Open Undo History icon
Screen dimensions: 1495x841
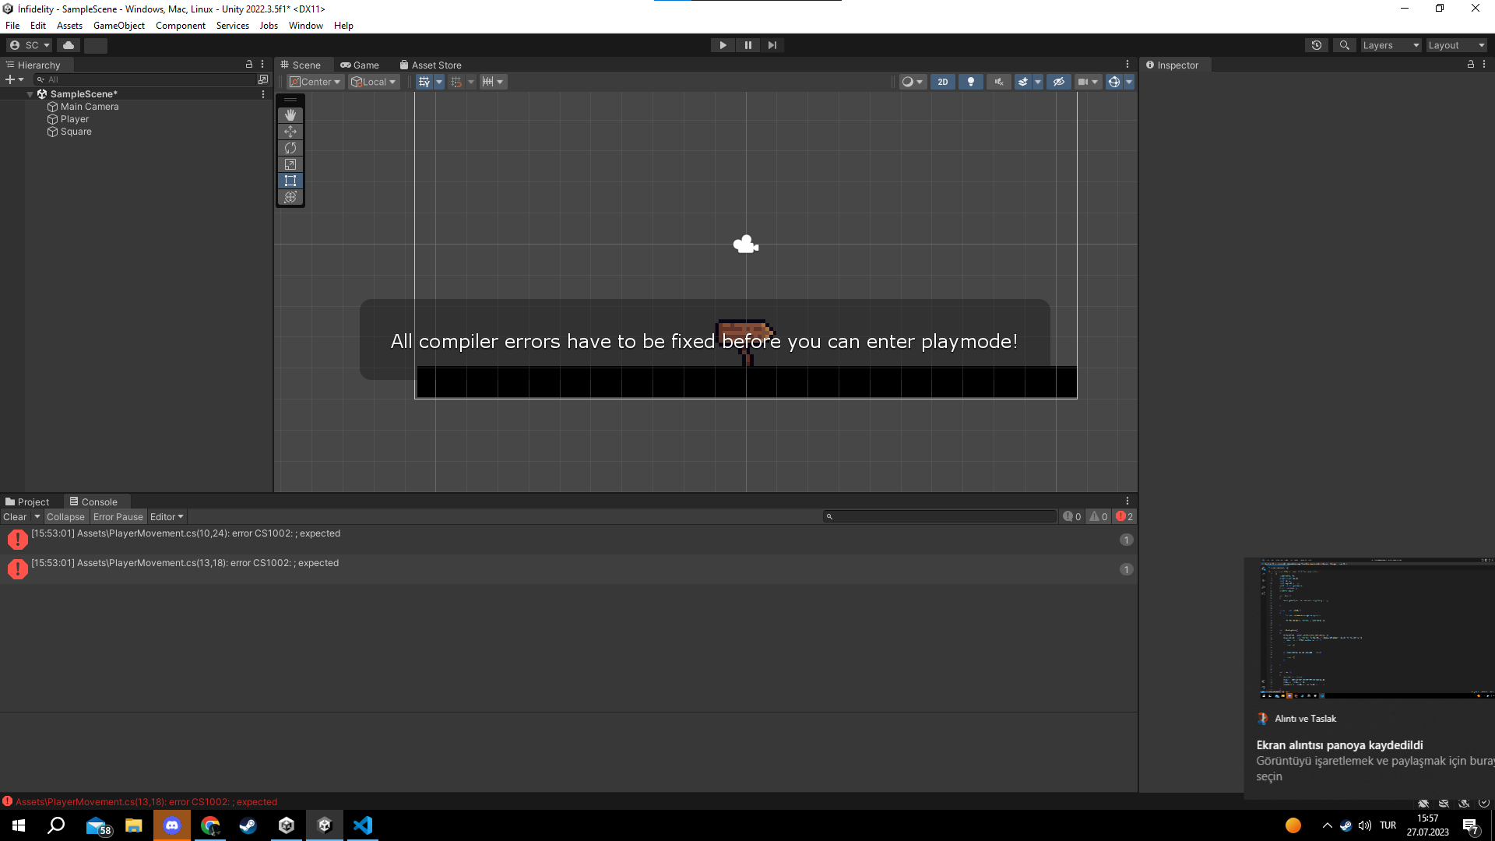pos(1316,45)
